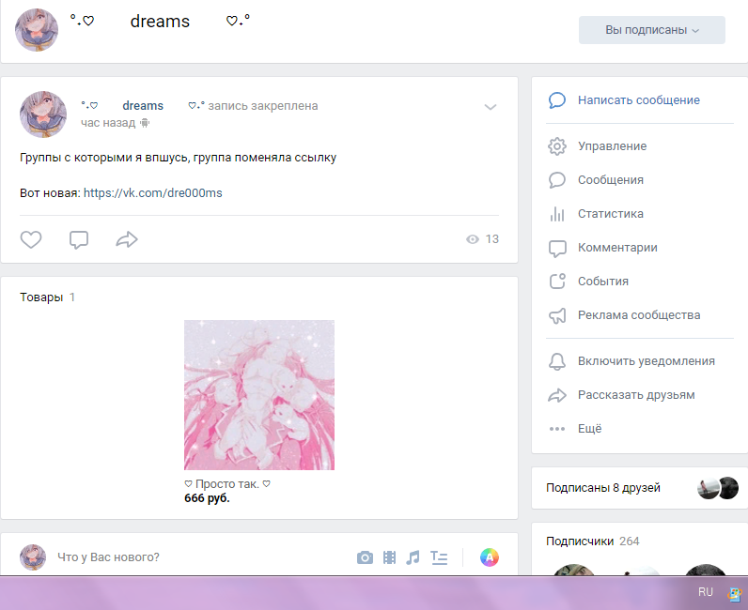
Task: Expand the Ещё menu
Action: [589, 429]
